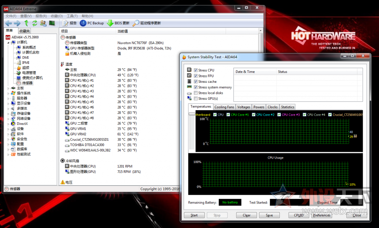Toggle CPU Core #2 graph checkbox
Screen dimensions: 379x228
[x=254, y=115]
